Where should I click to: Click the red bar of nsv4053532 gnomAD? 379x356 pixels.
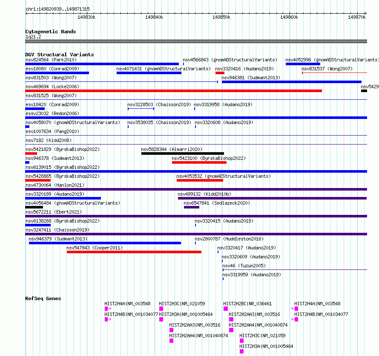tap(200, 180)
